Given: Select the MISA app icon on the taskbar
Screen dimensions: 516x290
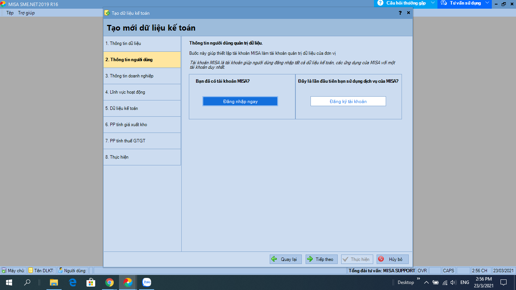Looking at the screenshot, I should pos(128,282).
